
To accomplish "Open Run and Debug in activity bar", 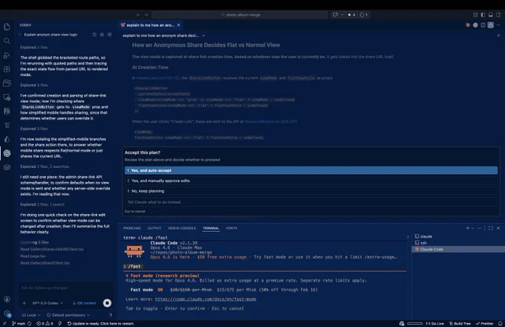I will tap(7, 55).
